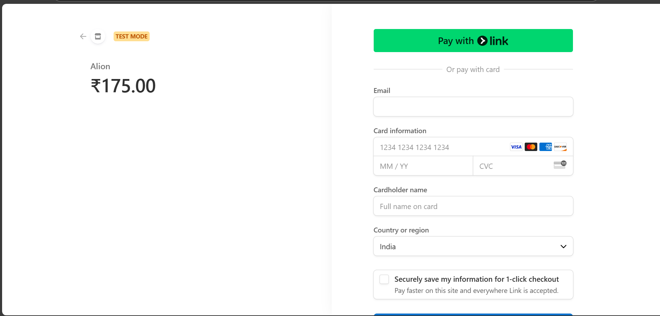Viewport: 660px width, 316px height.
Task: Focus the Cardholder name field
Action: click(473, 206)
